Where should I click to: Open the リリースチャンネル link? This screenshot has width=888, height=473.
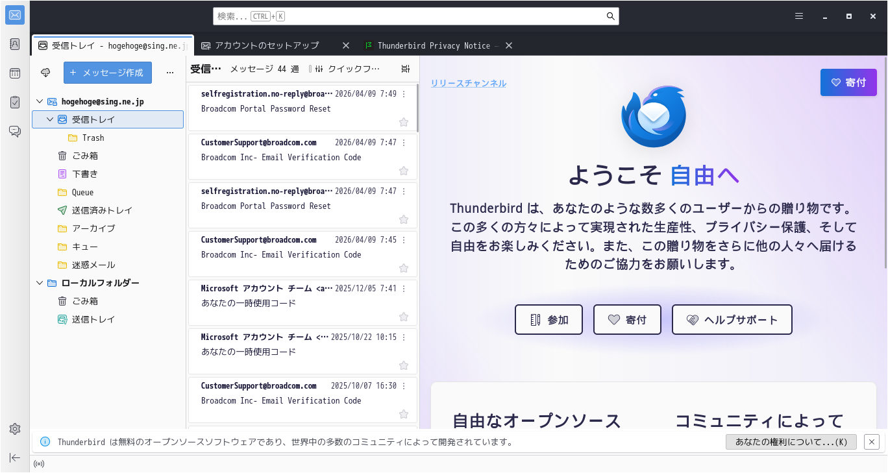[469, 83]
